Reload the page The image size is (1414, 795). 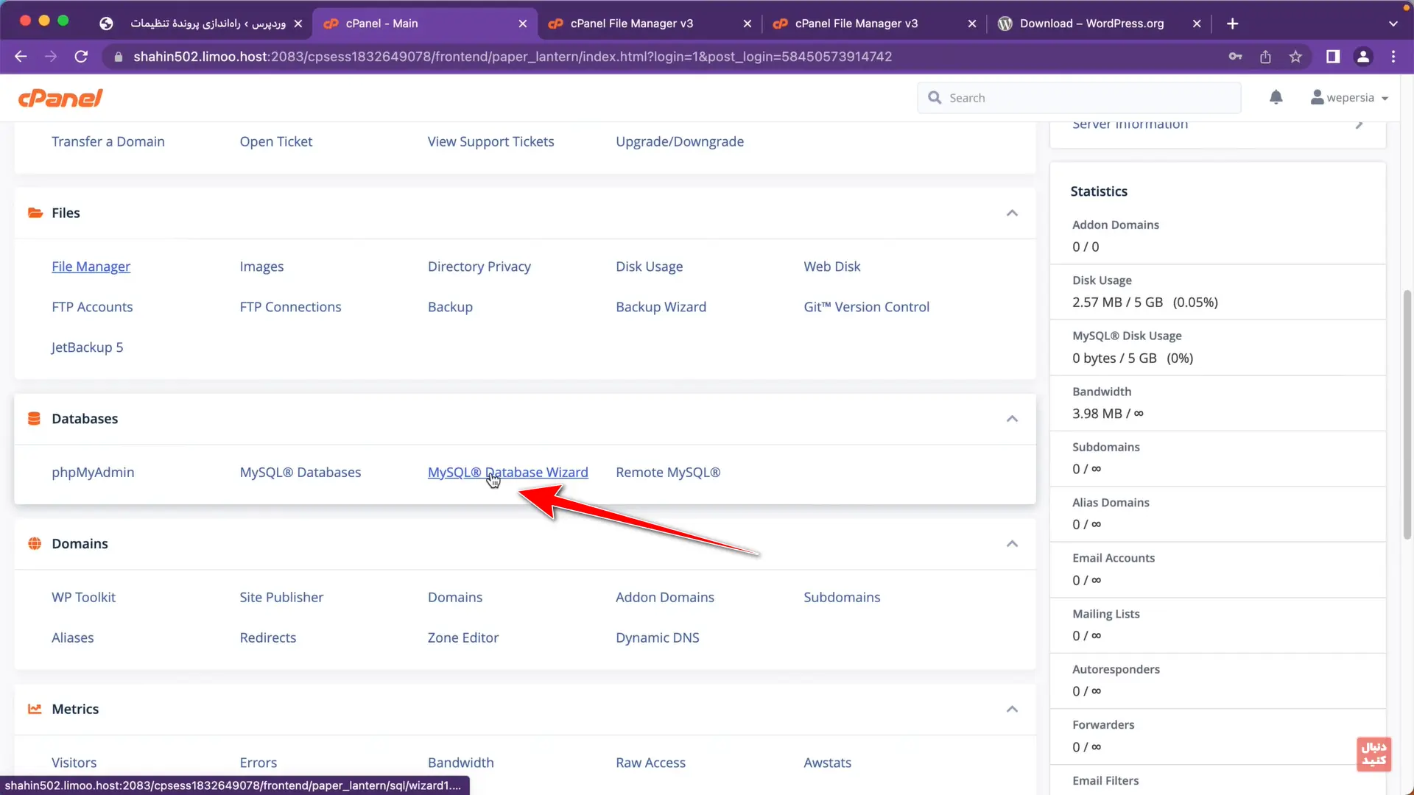82,57
